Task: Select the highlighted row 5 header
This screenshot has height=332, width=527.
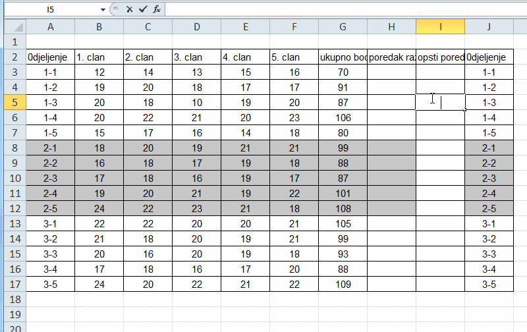Action: (x=13, y=102)
